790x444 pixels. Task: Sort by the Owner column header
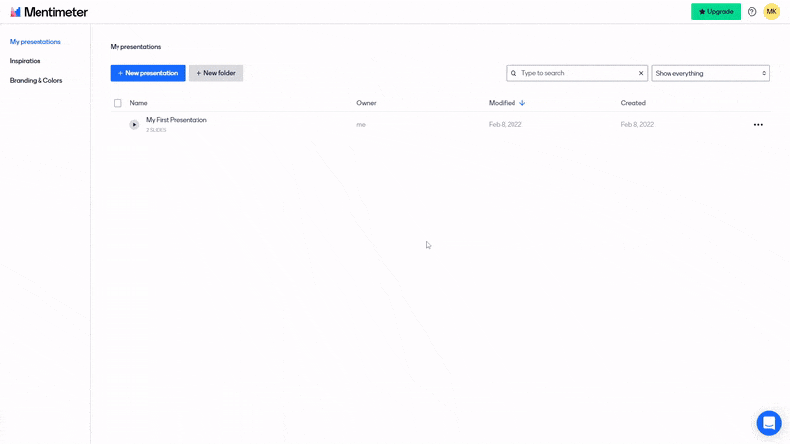click(366, 103)
